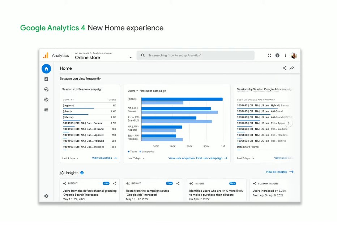This screenshot has width=337, height=225.
Task: Open Last 7 days dropdown in Google Ads card
Action: click(246, 158)
